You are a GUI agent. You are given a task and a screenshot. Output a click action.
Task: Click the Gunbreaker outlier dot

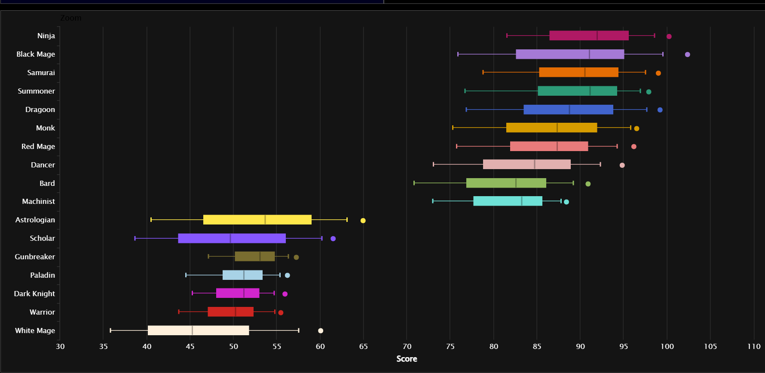(296, 258)
